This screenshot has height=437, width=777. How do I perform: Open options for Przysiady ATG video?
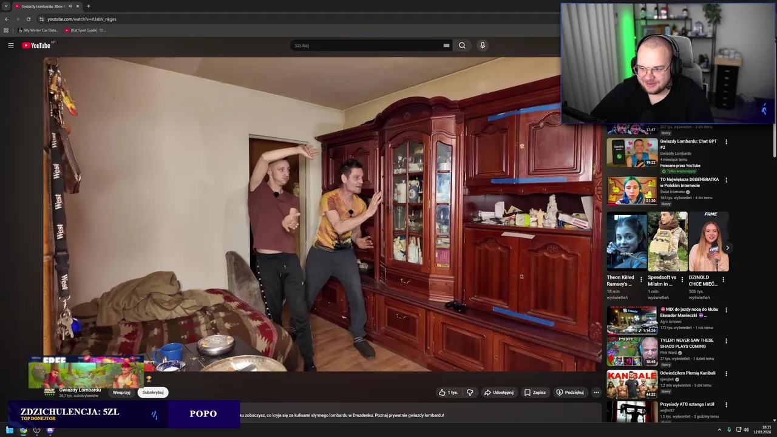[726, 405]
